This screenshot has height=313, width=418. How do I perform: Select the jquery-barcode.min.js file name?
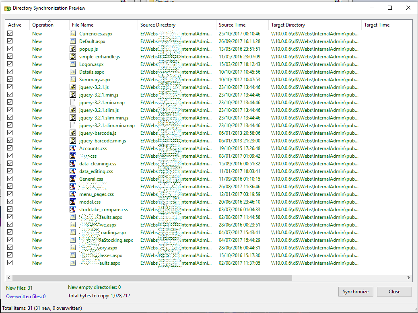click(103, 141)
